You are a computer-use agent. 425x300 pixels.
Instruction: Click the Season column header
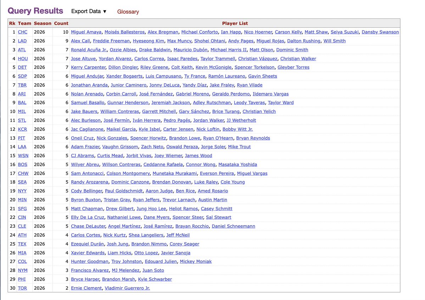(43, 23)
